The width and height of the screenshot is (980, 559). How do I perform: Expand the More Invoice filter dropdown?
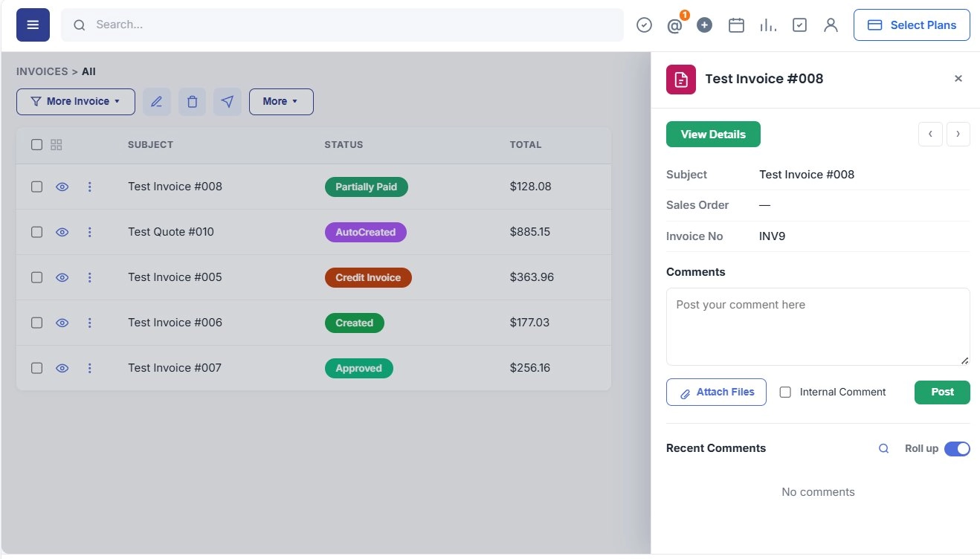pyautogui.click(x=76, y=102)
